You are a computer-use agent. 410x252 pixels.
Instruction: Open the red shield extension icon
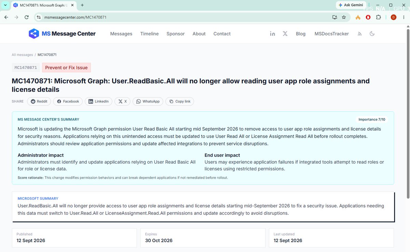point(368,17)
